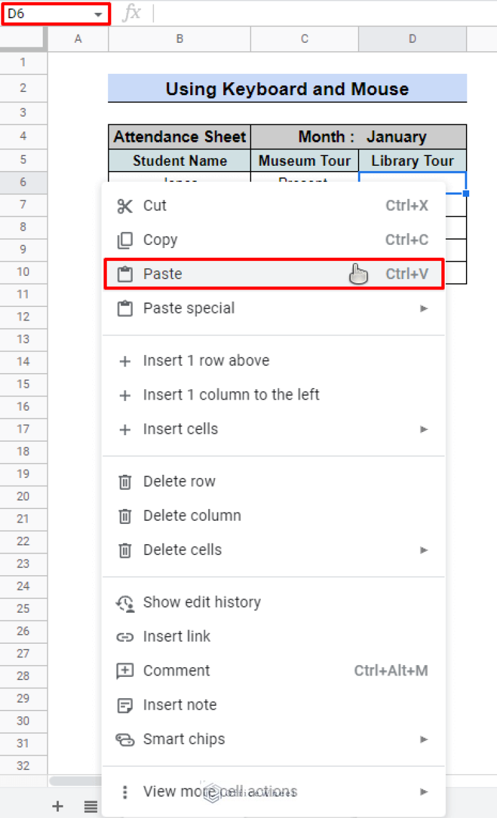
Task: Click the Show edit history clock icon
Action: tap(125, 602)
